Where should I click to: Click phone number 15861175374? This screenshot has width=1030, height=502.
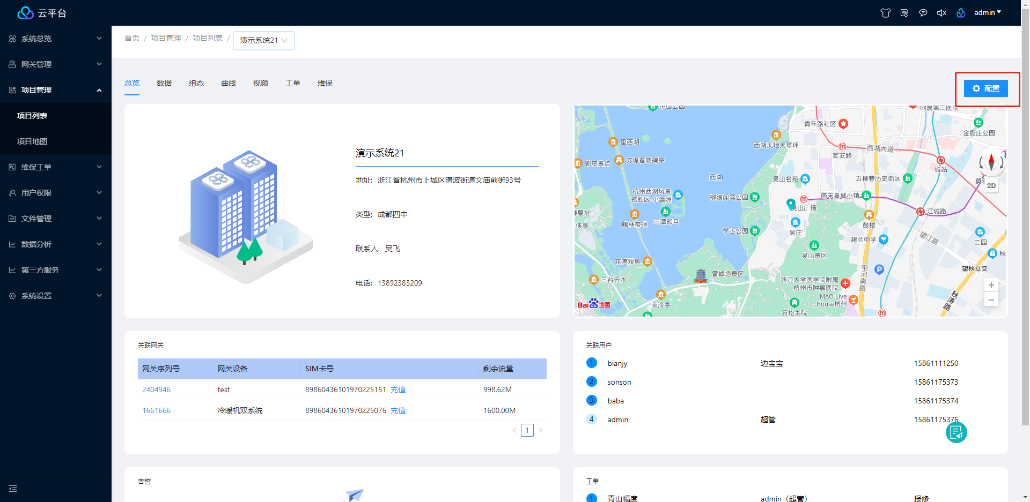click(x=936, y=401)
